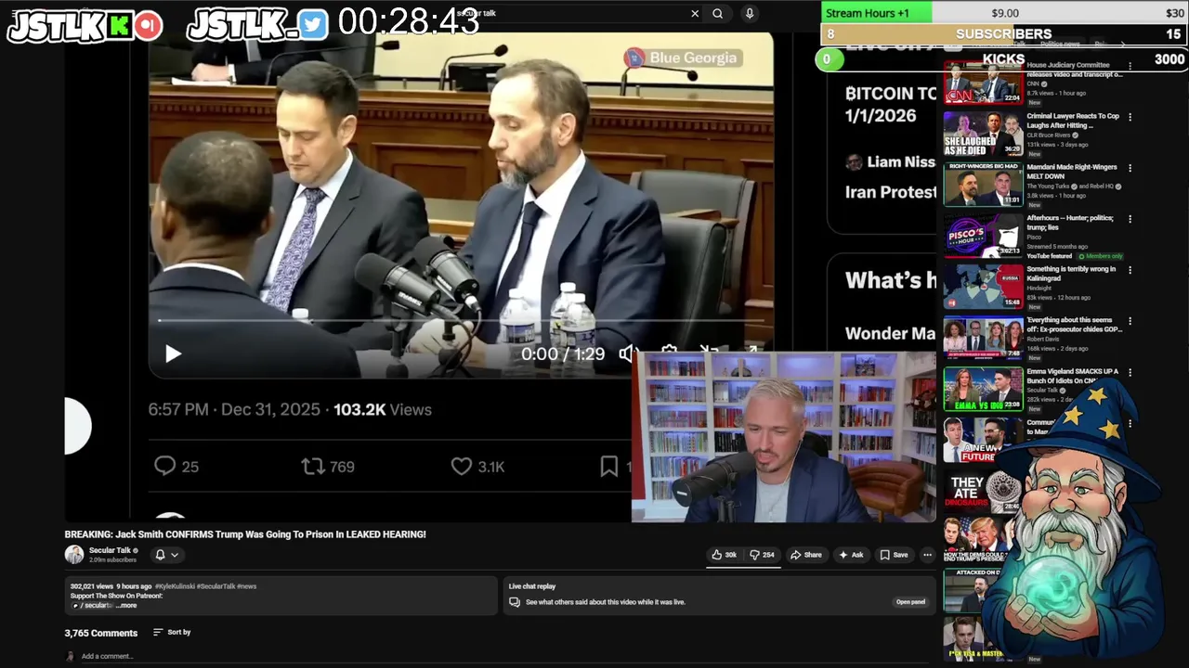Open options for Mamdani Made Right-Wingers video
This screenshot has height=668, width=1189.
pyautogui.click(x=1130, y=168)
